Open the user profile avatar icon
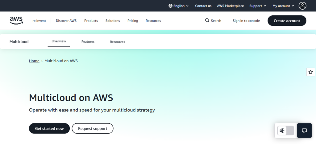Image resolution: width=316 pixels, height=144 pixels. [302, 6]
